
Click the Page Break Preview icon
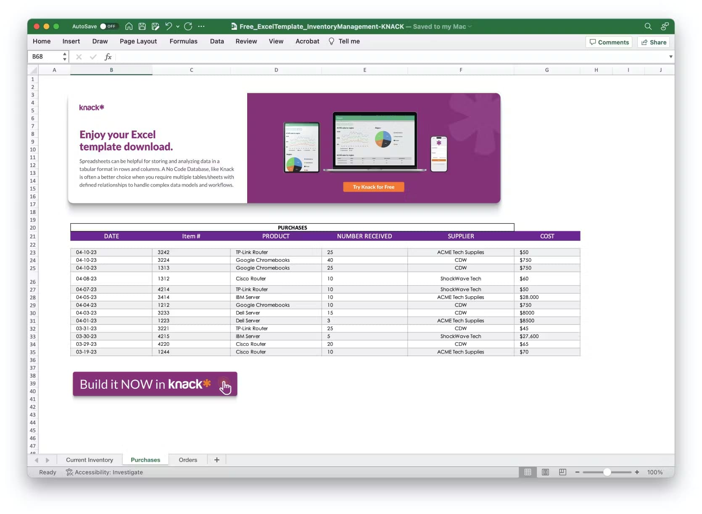pos(562,472)
